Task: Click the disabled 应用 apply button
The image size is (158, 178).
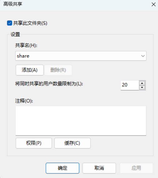Action: pyautogui.click(x=136, y=168)
